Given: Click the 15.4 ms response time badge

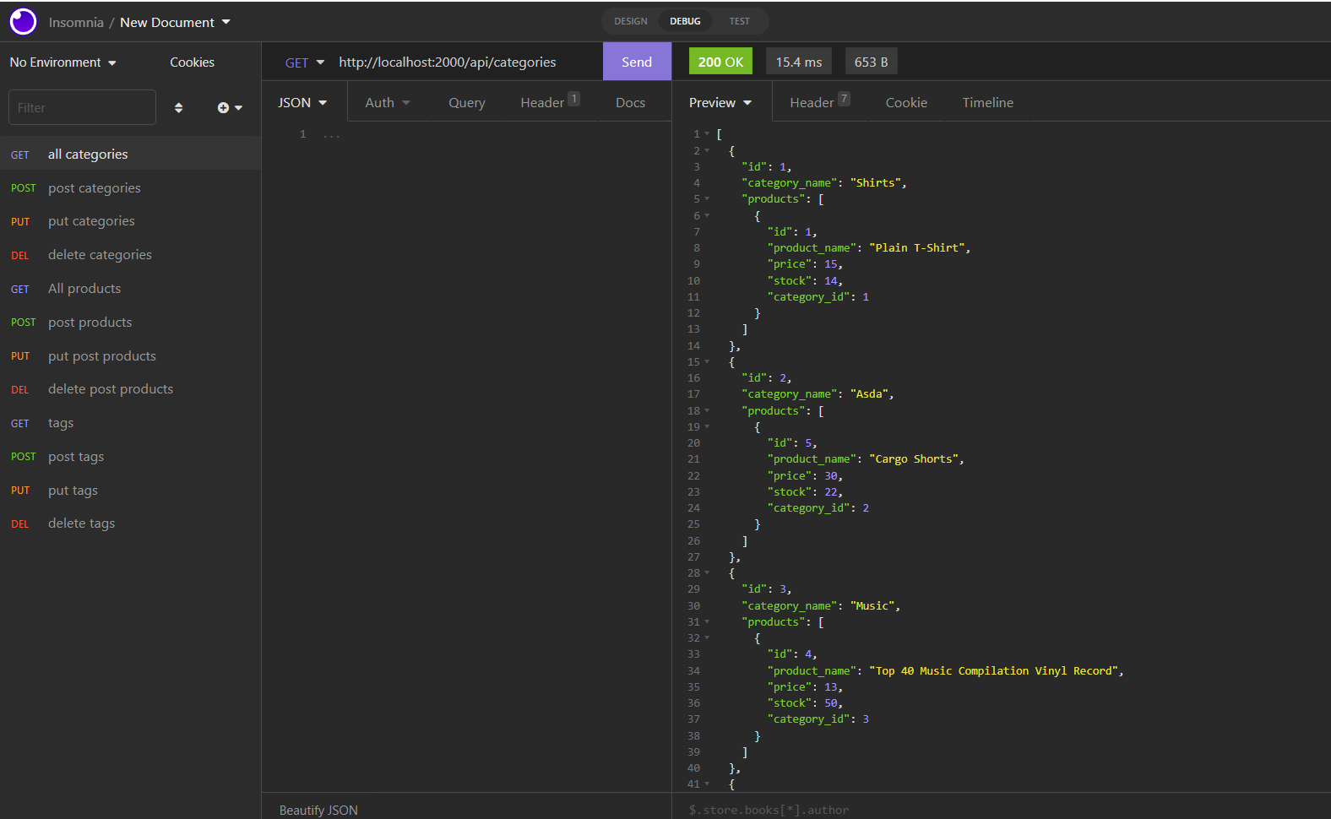Looking at the screenshot, I should click(x=799, y=62).
